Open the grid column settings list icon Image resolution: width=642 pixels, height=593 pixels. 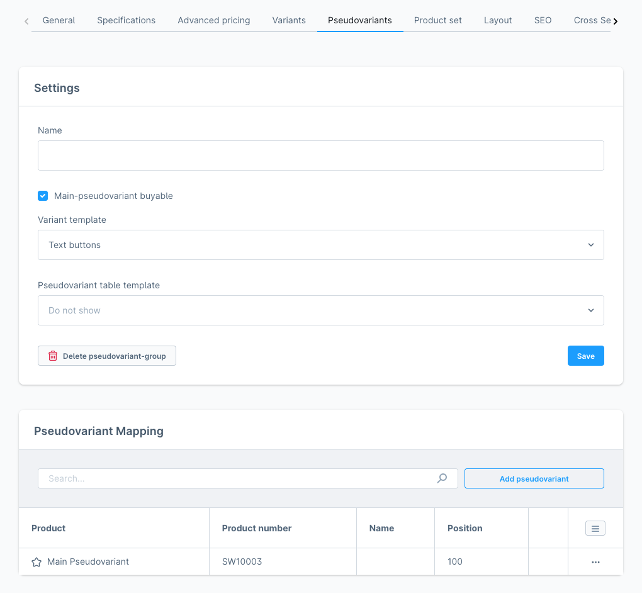pos(595,528)
